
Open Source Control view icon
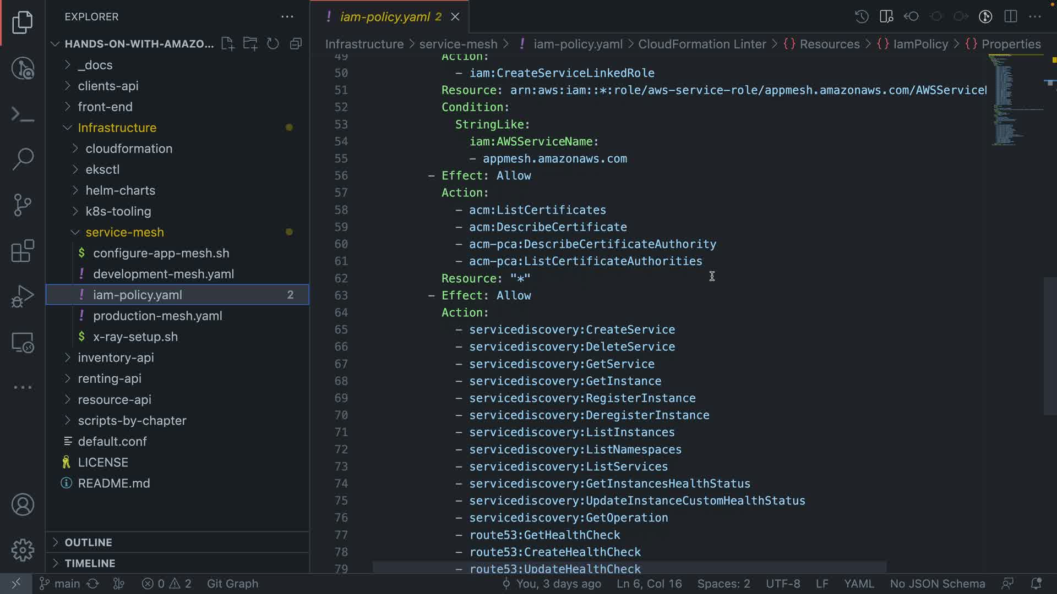click(23, 205)
